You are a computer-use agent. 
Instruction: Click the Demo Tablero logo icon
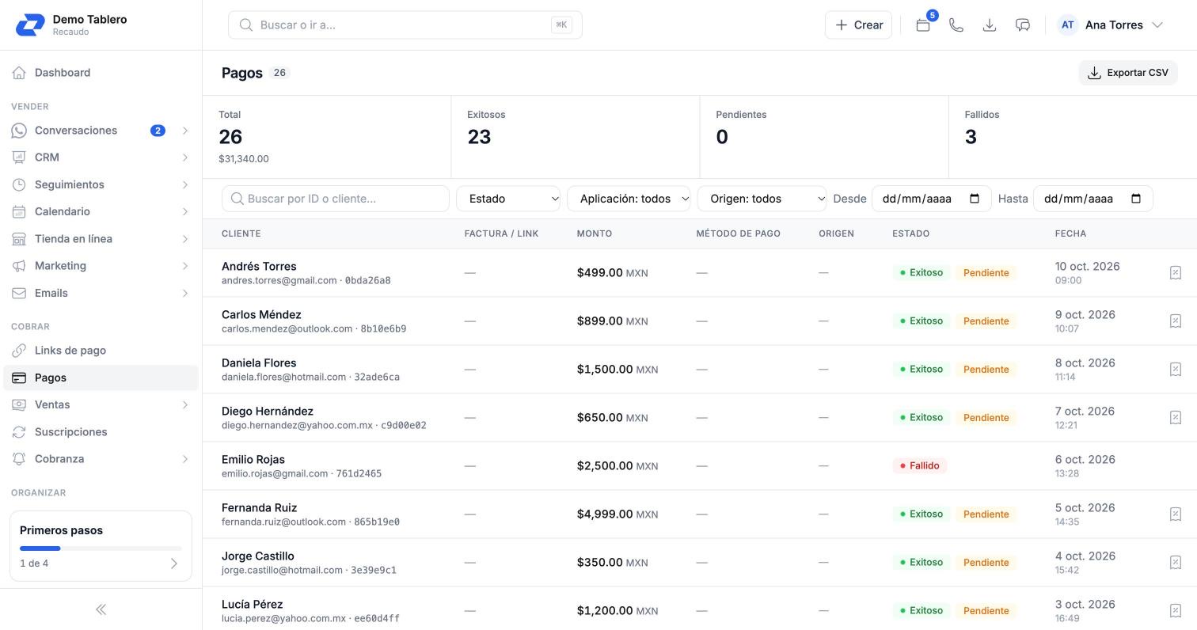(x=30, y=25)
